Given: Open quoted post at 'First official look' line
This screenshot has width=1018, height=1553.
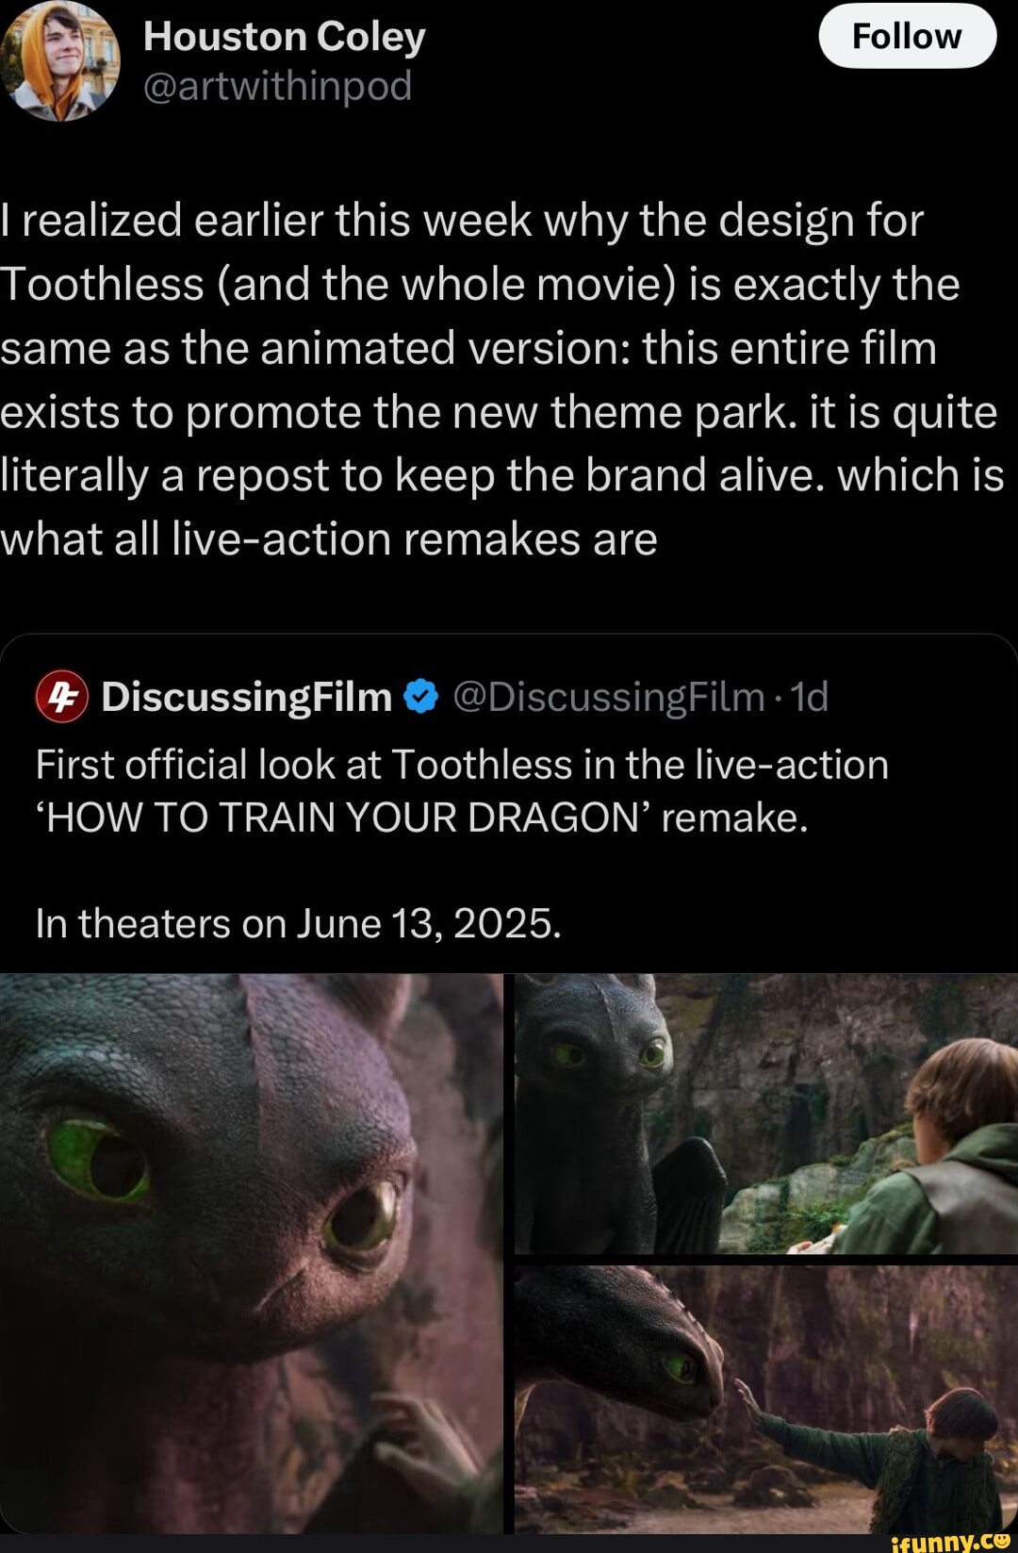Looking at the screenshot, I should (462, 765).
